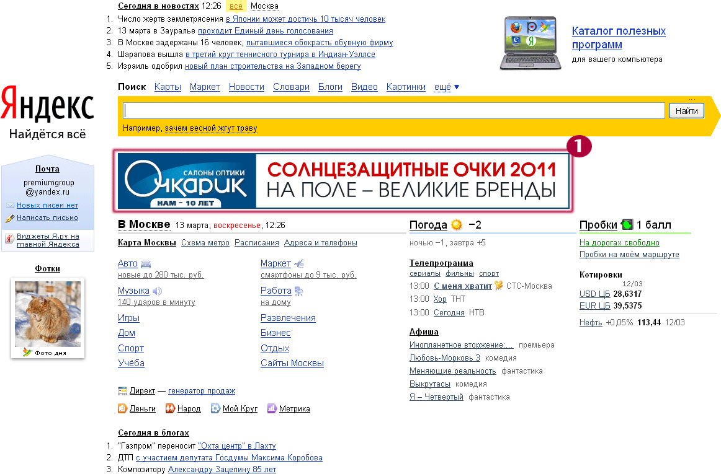The image size is (721, 474).
Task: Click the На дорогах свободно link
Action: [619, 242]
